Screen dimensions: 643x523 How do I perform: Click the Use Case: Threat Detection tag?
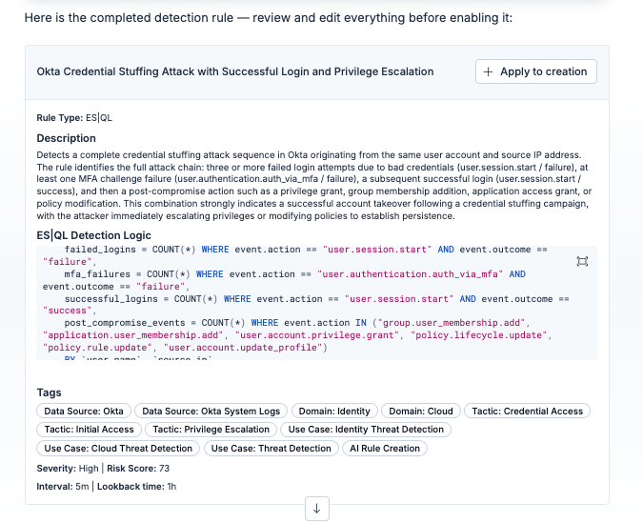271,449
